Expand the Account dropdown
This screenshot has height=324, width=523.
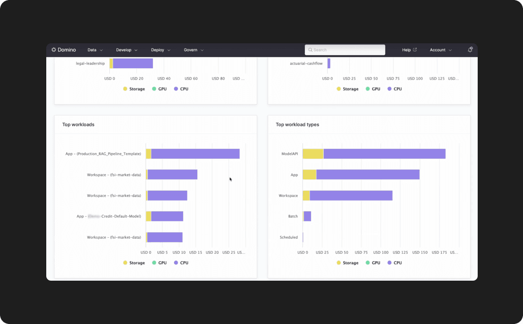click(x=440, y=50)
